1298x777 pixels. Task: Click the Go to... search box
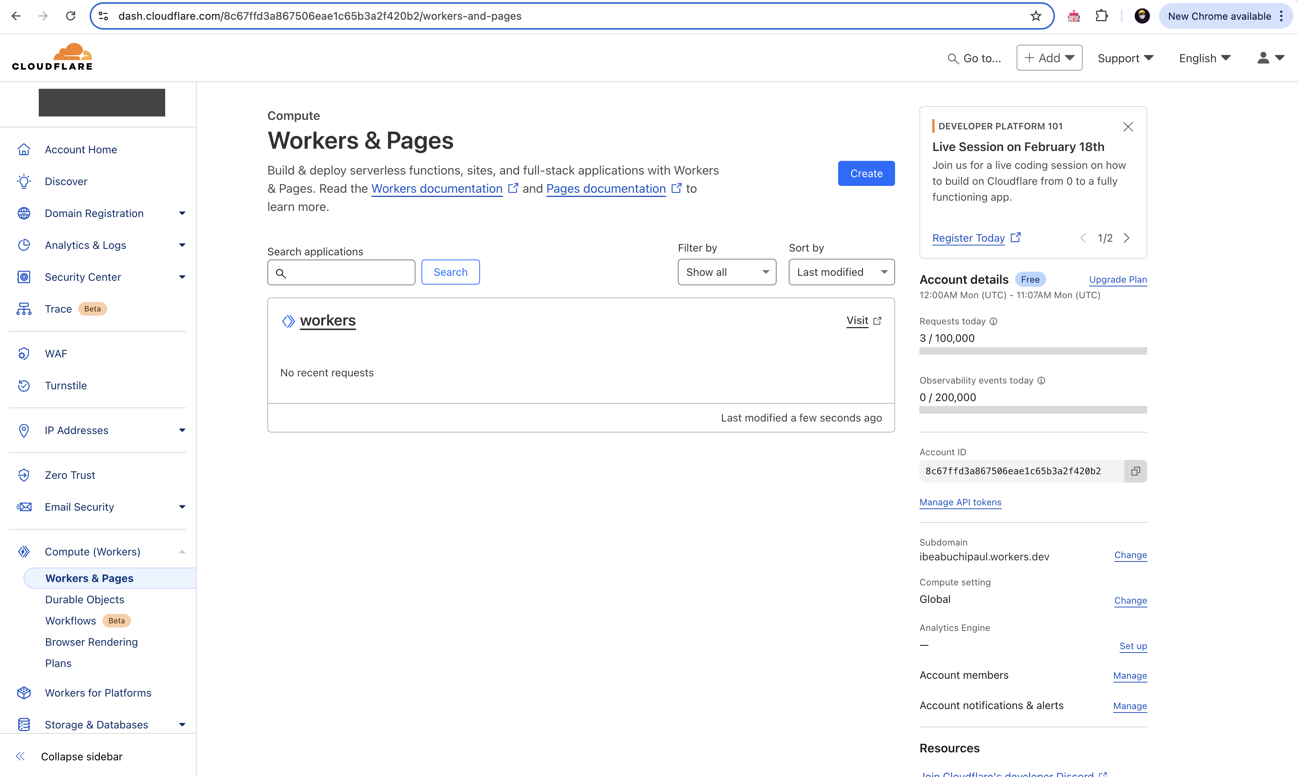click(x=974, y=58)
